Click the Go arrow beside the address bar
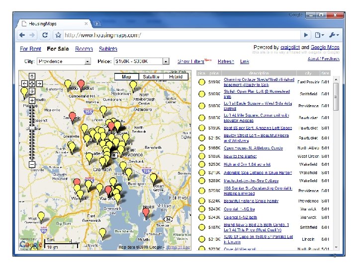The image size is (358, 268). tap(306, 35)
